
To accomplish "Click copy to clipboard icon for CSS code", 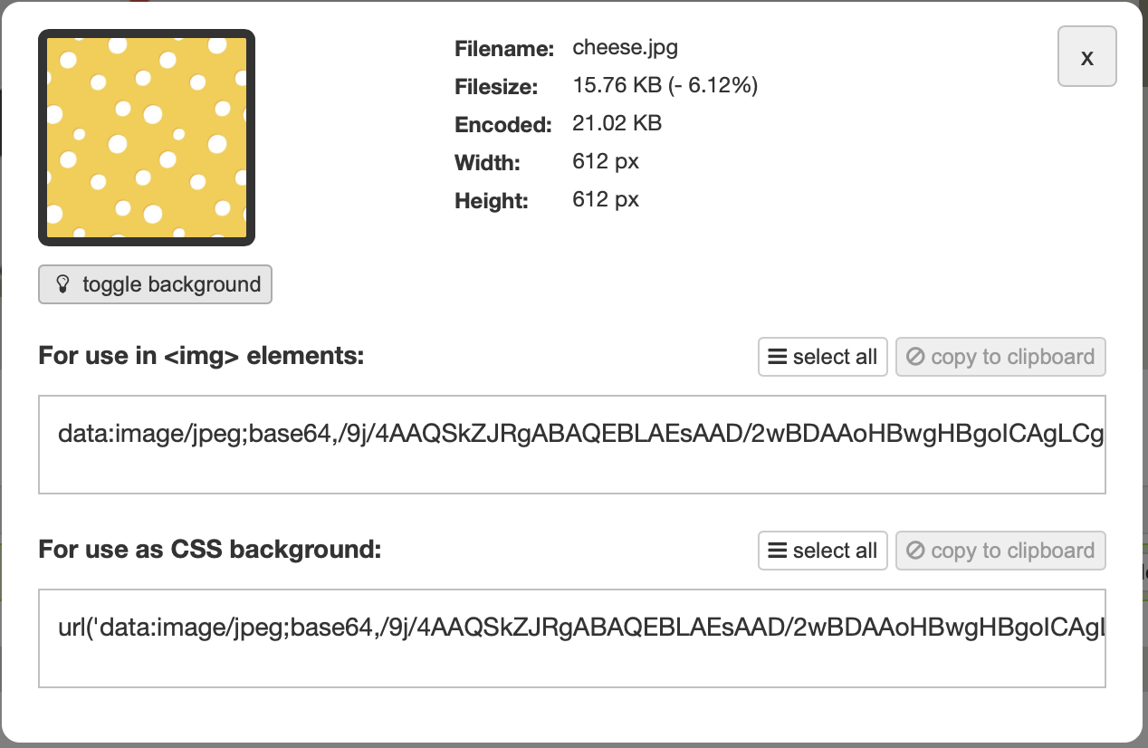I will [914, 551].
